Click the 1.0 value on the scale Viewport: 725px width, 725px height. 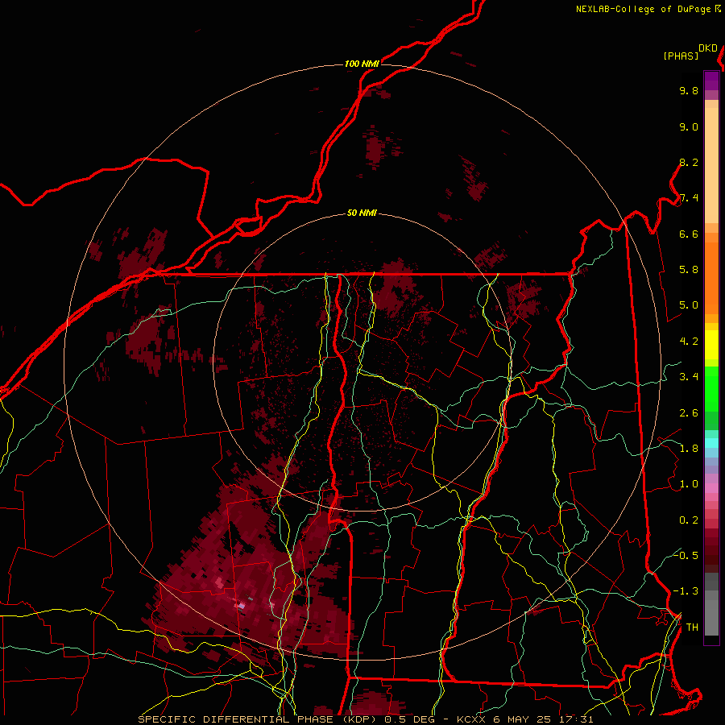pos(689,483)
